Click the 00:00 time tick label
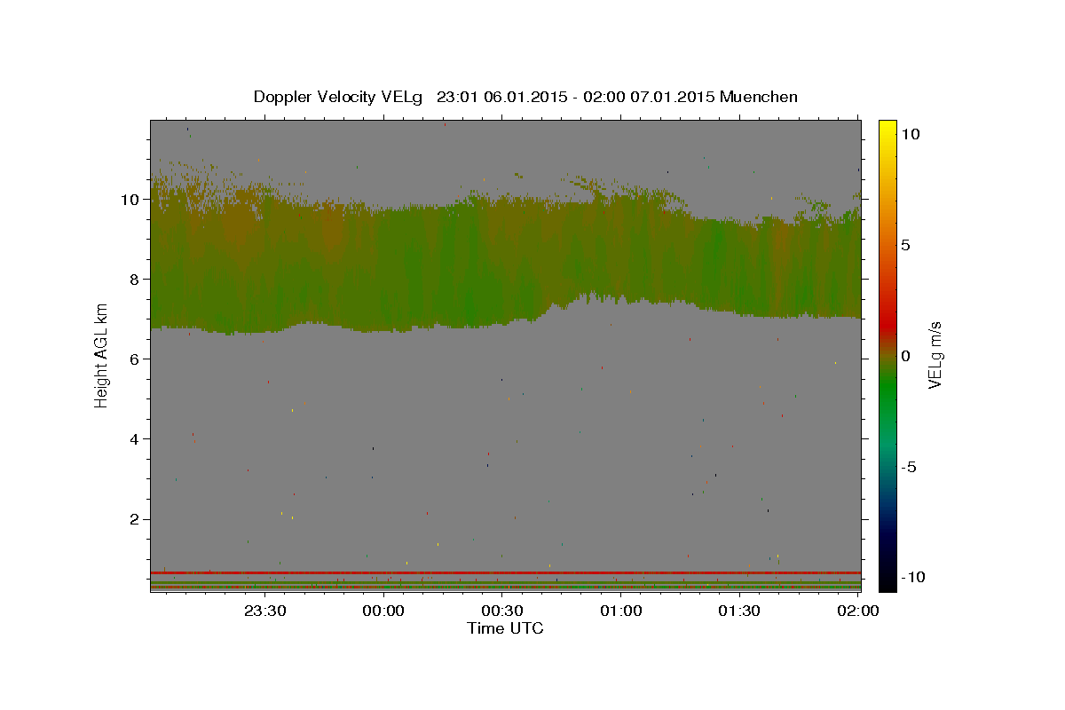The image size is (1065, 710). (384, 611)
